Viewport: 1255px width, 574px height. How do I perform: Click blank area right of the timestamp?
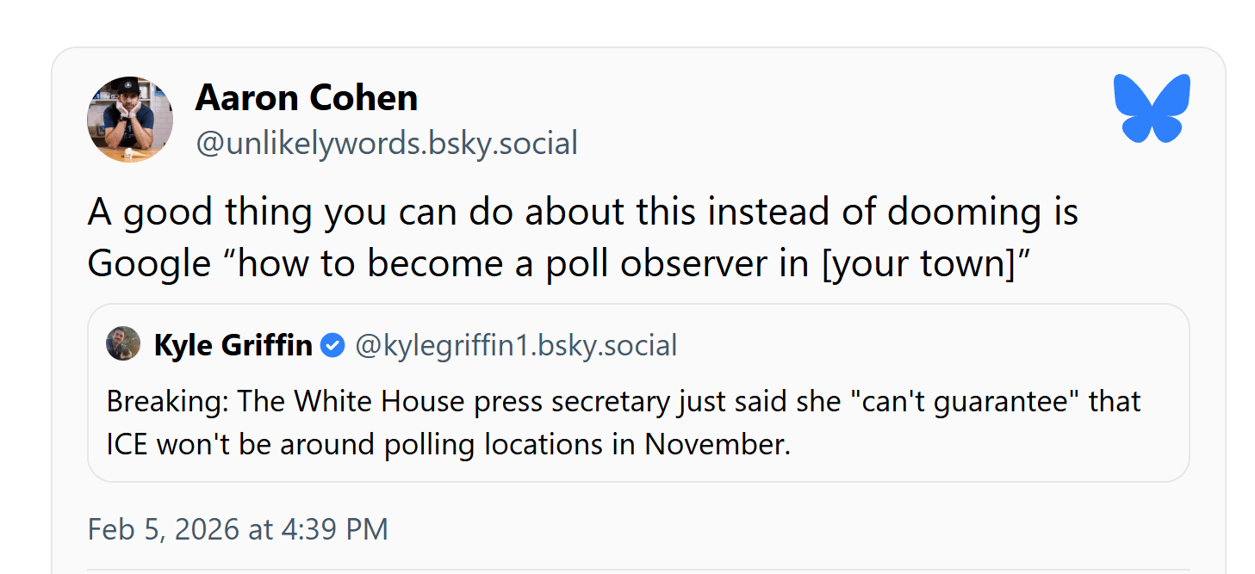click(x=775, y=528)
